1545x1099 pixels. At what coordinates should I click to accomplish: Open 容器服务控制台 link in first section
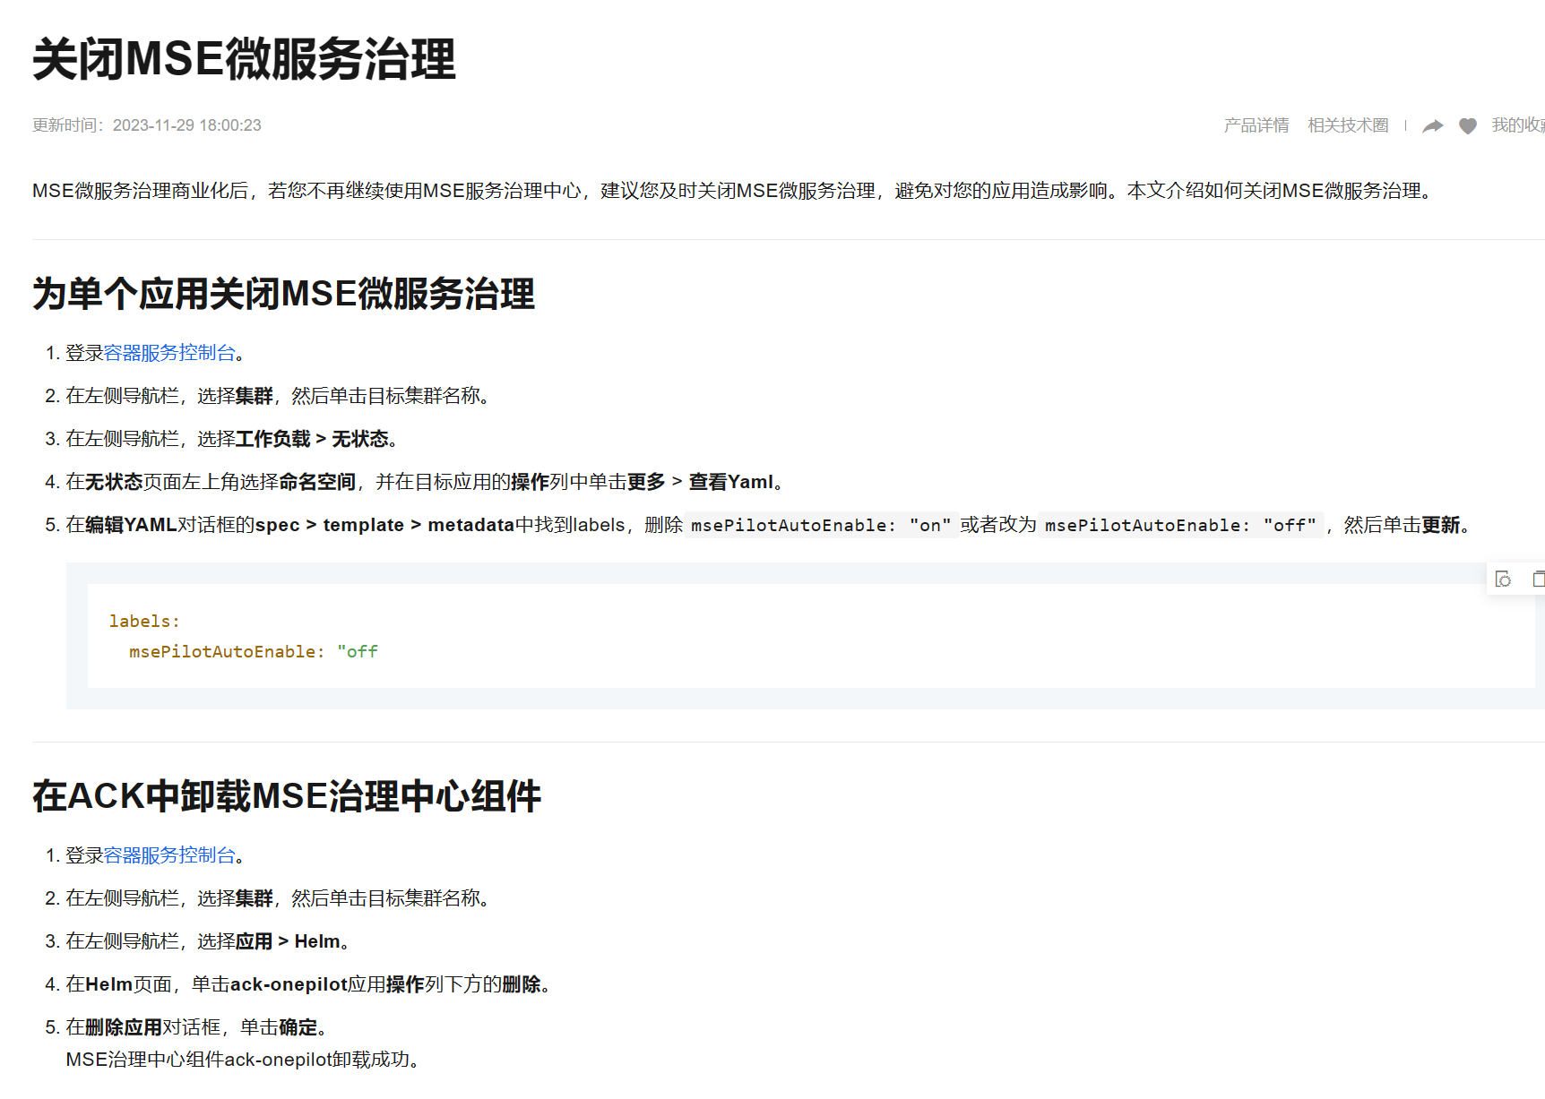pos(169,353)
